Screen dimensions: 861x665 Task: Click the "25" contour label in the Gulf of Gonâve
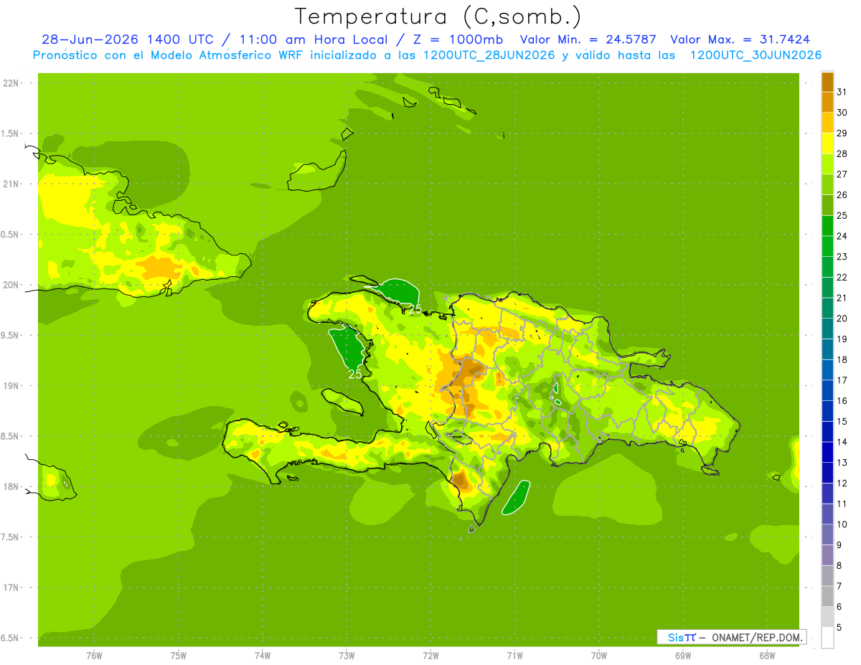355,374
